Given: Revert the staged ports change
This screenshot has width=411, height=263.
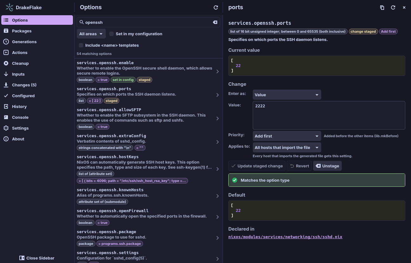Looking at the screenshot, I should [299, 166].
